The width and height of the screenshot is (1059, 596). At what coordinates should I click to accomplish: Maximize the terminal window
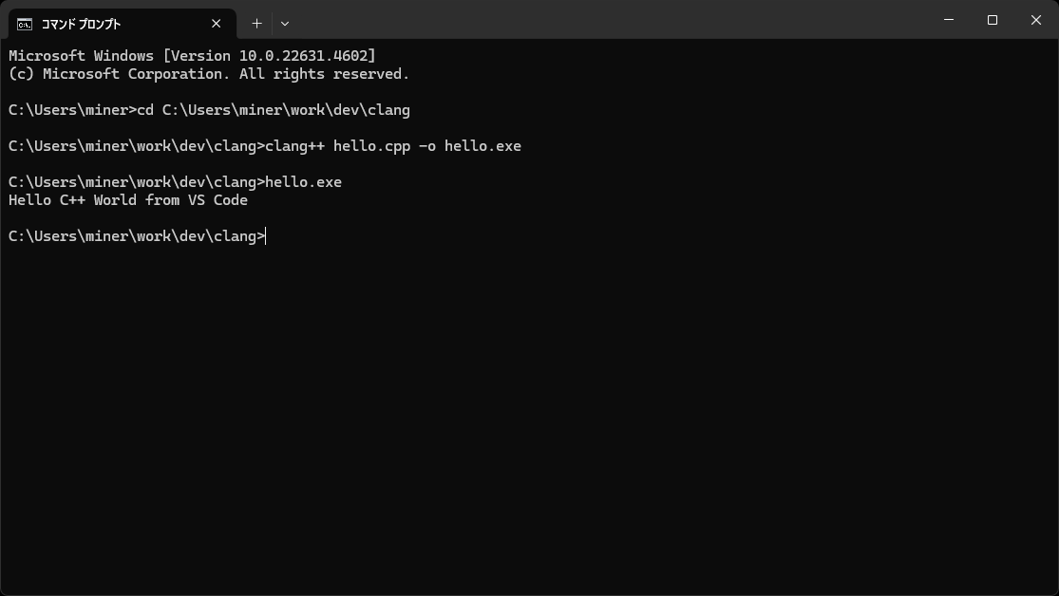click(993, 20)
